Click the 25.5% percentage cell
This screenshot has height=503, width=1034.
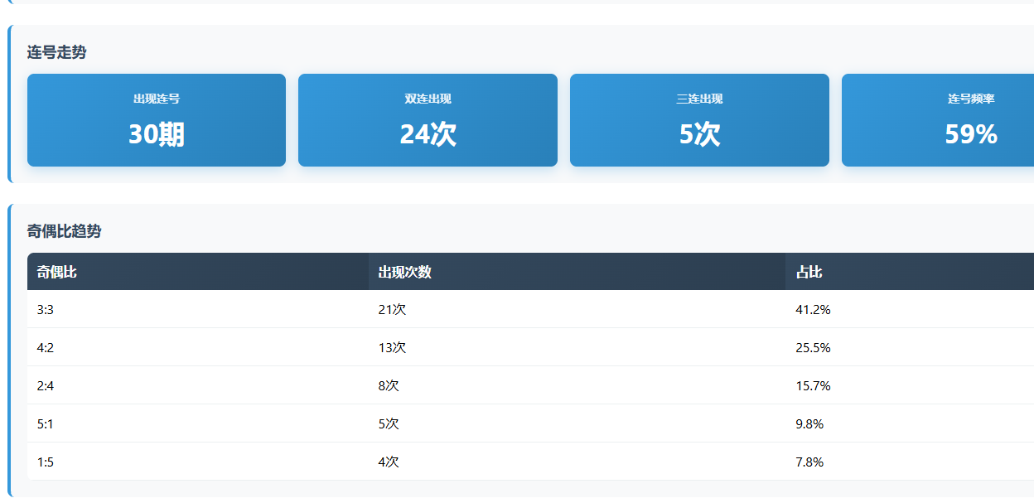pos(813,347)
